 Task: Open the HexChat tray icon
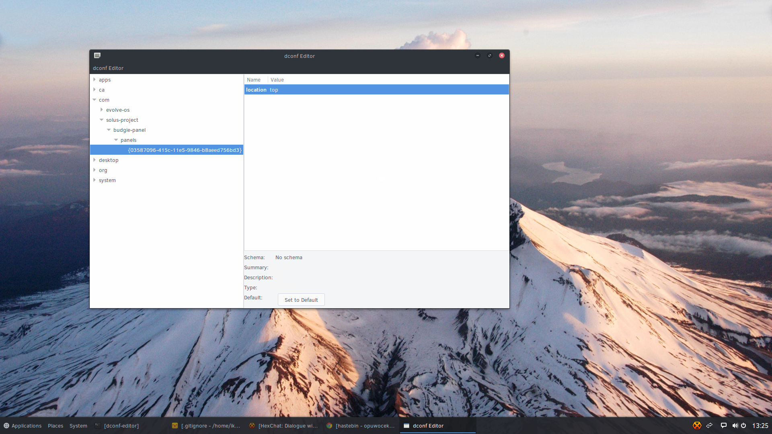[697, 426]
